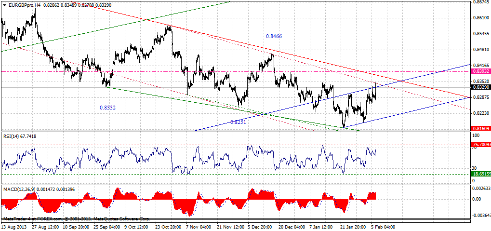Select the 0.8332 price text label
This screenshot has width=491, height=231.
108,108
